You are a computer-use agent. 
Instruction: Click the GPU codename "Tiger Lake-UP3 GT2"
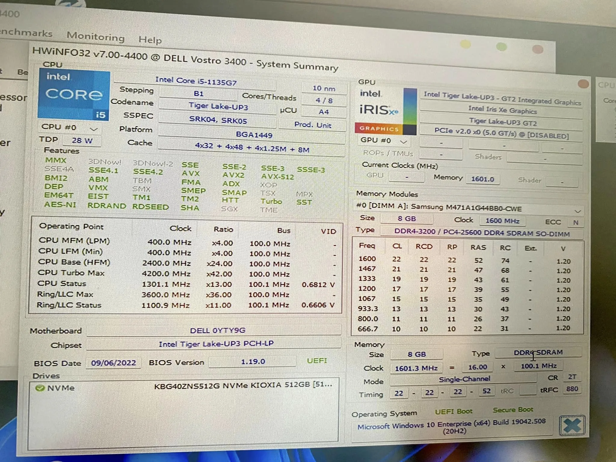502,122
